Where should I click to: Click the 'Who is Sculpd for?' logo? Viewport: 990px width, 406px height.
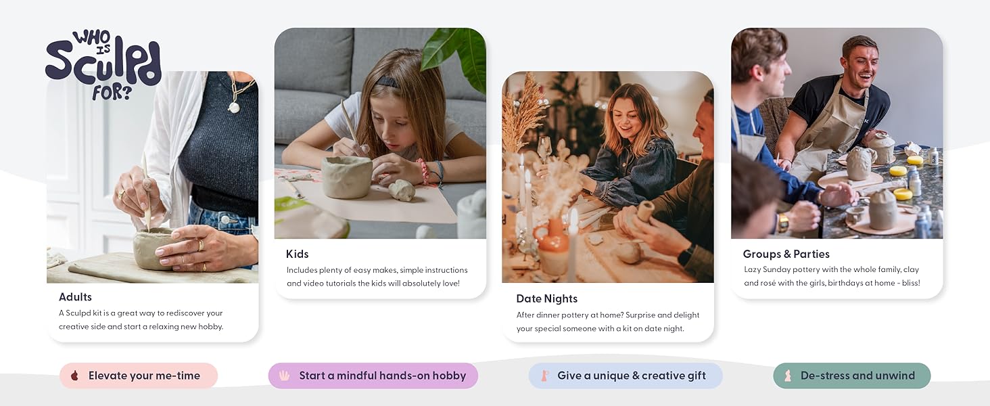[x=103, y=66]
